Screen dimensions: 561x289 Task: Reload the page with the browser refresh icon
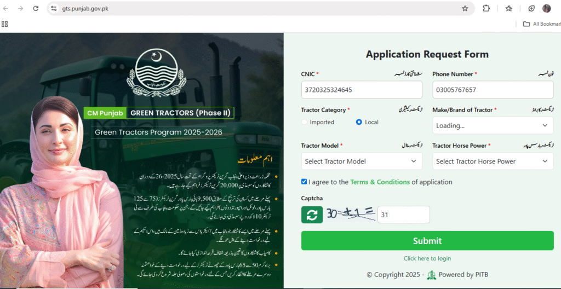tap(36, 8)
